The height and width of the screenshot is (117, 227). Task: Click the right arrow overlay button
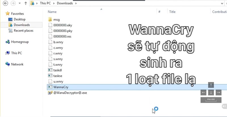[x=218, y=92]
